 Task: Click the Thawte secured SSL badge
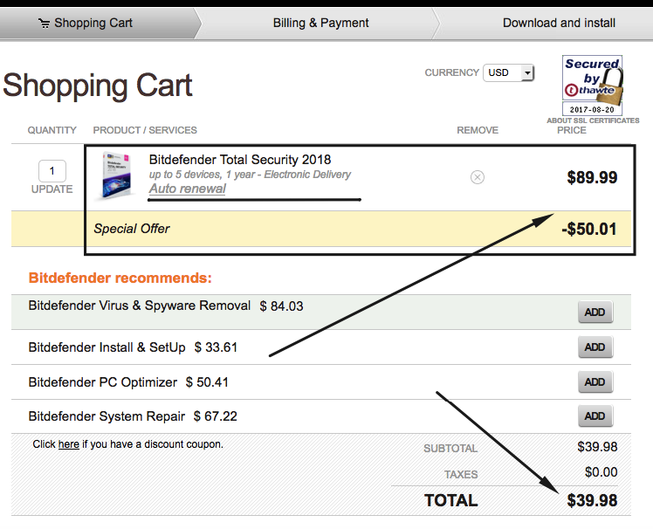point(592,86)
